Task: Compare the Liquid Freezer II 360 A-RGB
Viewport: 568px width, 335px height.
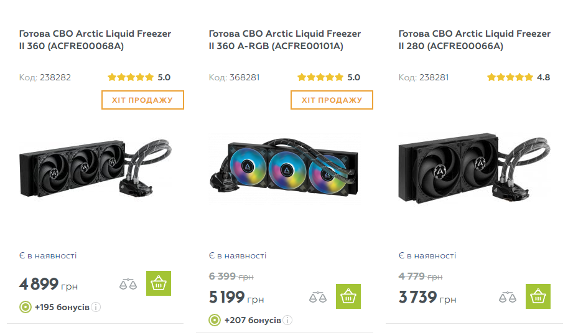Action: pos(318,297)
